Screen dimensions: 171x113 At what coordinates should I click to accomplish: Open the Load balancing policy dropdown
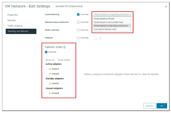pyautogui.click(x=113, y=14)
